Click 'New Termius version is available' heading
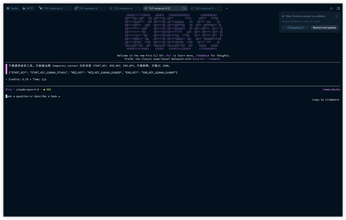Screen dimensions: 346x220 [x=305, y=16]
